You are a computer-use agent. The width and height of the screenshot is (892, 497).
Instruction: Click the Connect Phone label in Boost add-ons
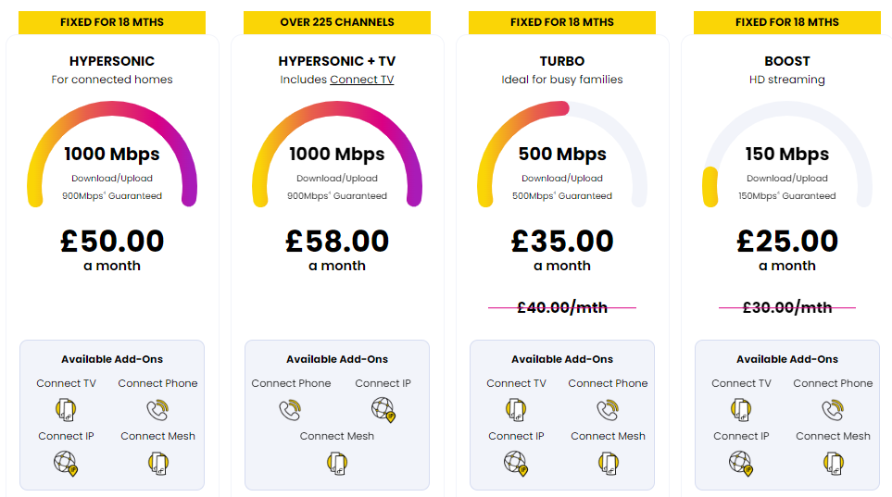click(833, 383)
